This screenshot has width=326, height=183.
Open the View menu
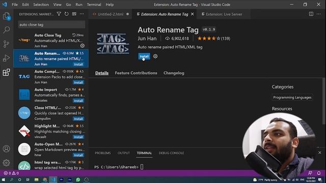pos(57,5)
